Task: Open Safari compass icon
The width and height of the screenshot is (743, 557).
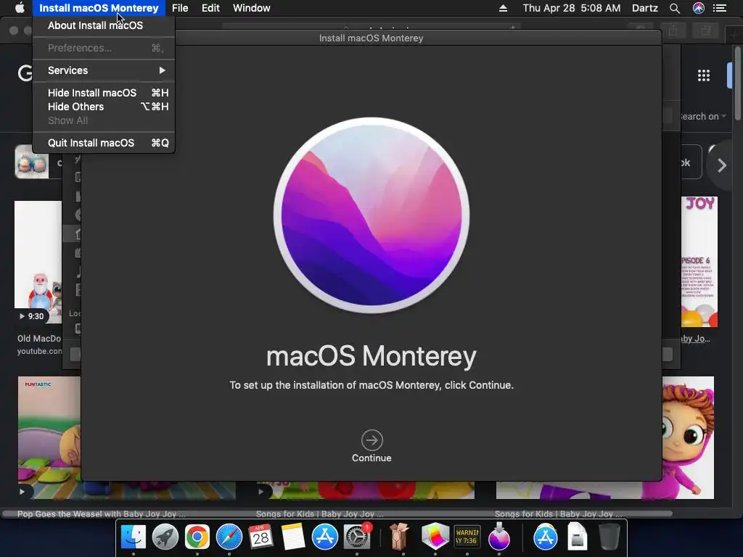Action: tap(229, 537)
